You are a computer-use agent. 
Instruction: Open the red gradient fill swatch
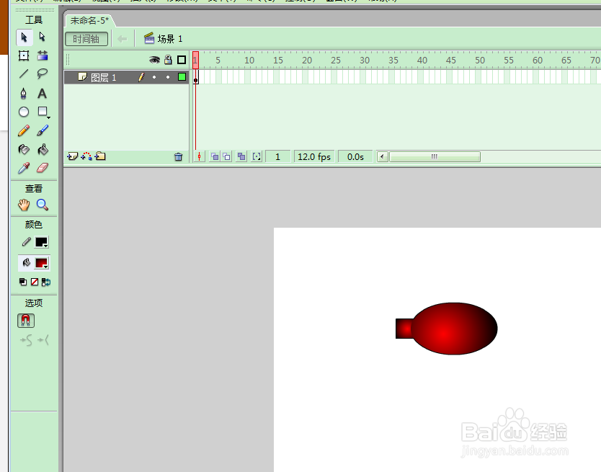coord(41,263)
